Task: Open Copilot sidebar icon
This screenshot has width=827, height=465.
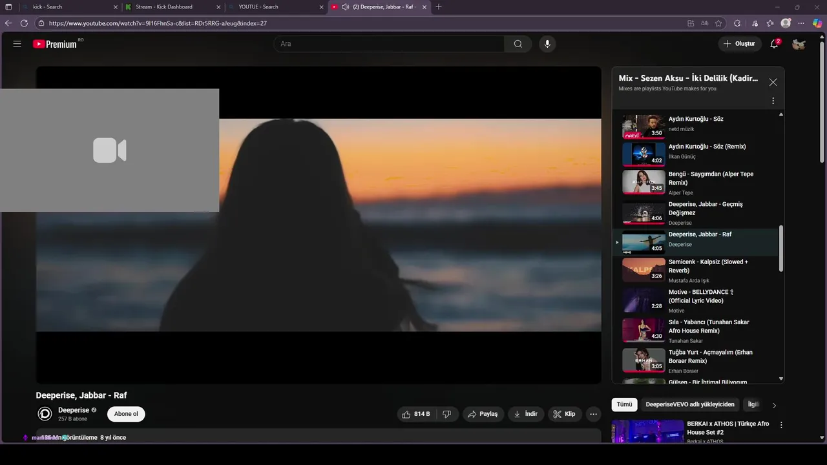Action: [x=817, y=23]
